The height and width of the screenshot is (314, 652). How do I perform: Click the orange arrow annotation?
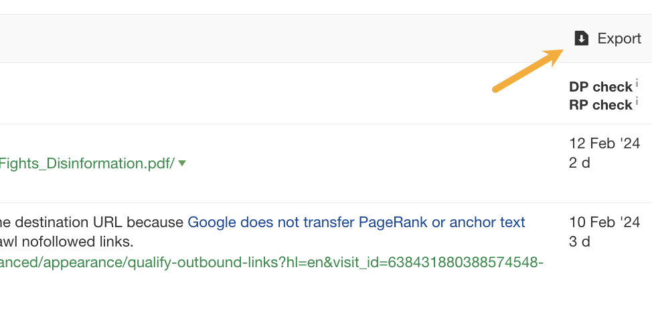(527, 69)
